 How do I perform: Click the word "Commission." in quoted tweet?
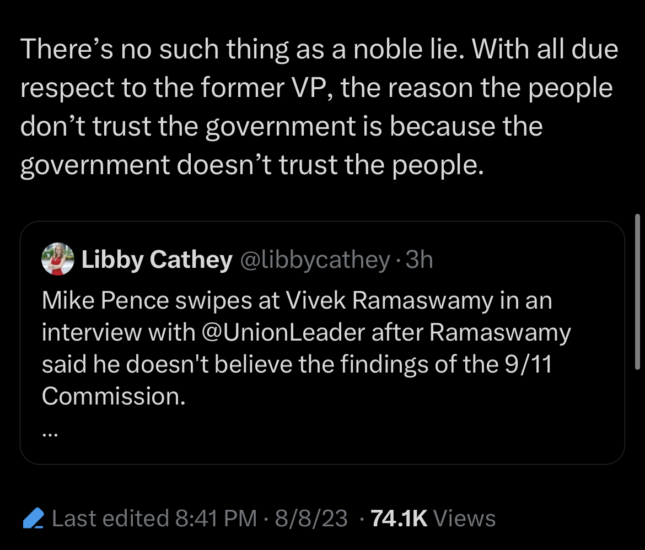(113, 396)
